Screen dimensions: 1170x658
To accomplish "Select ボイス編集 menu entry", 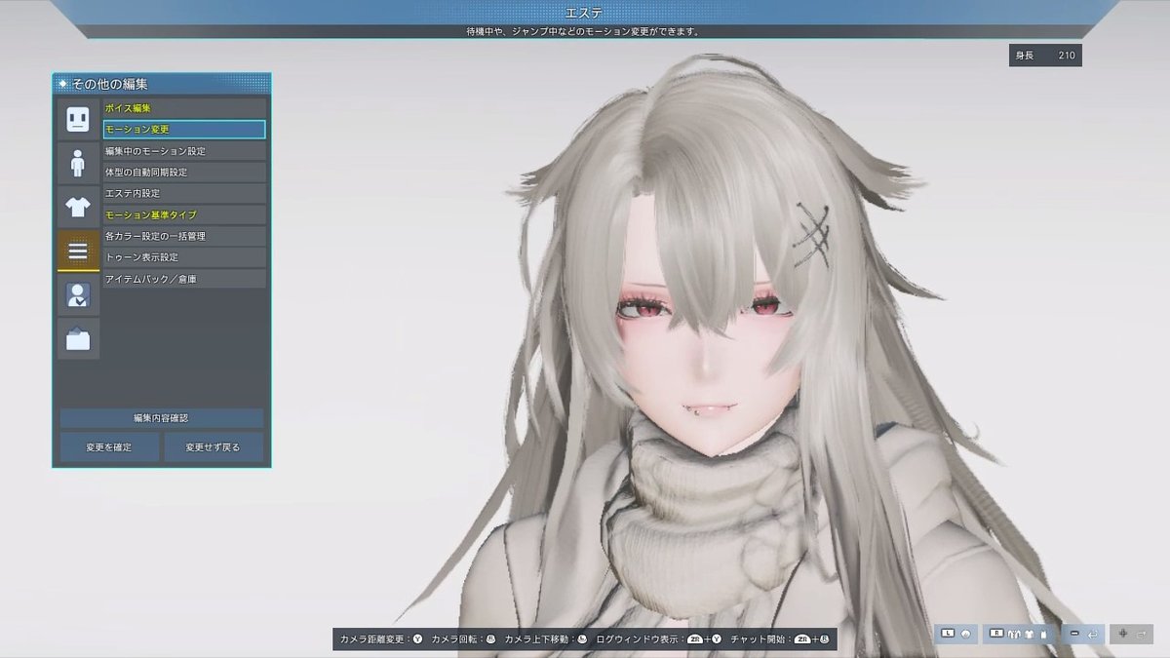I will coord(184,107).
